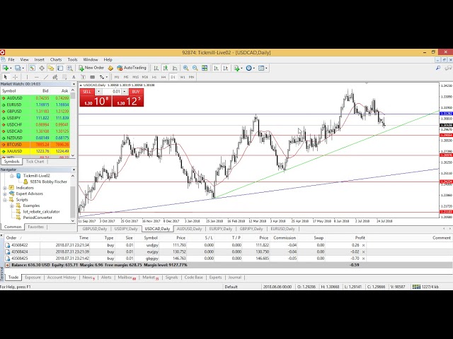Open the Charts menu
This screenshot has height=339, width=453.
coord(55,59)
